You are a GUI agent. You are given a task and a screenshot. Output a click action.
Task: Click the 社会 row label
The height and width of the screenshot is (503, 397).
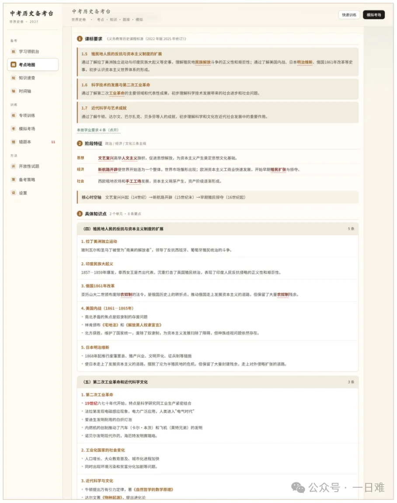pyautogui.click(x=80, y=181)
